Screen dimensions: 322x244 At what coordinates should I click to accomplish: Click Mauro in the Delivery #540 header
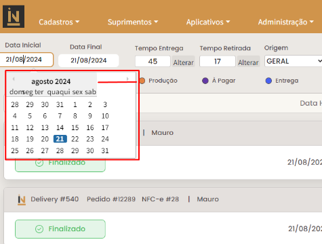(208, 199)
